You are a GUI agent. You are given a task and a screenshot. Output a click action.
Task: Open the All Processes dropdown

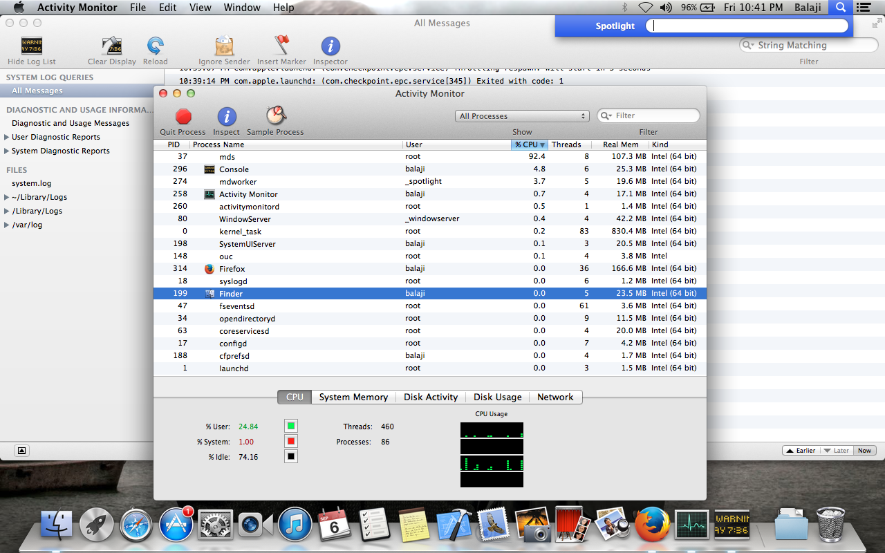click(x=522, y=116)
